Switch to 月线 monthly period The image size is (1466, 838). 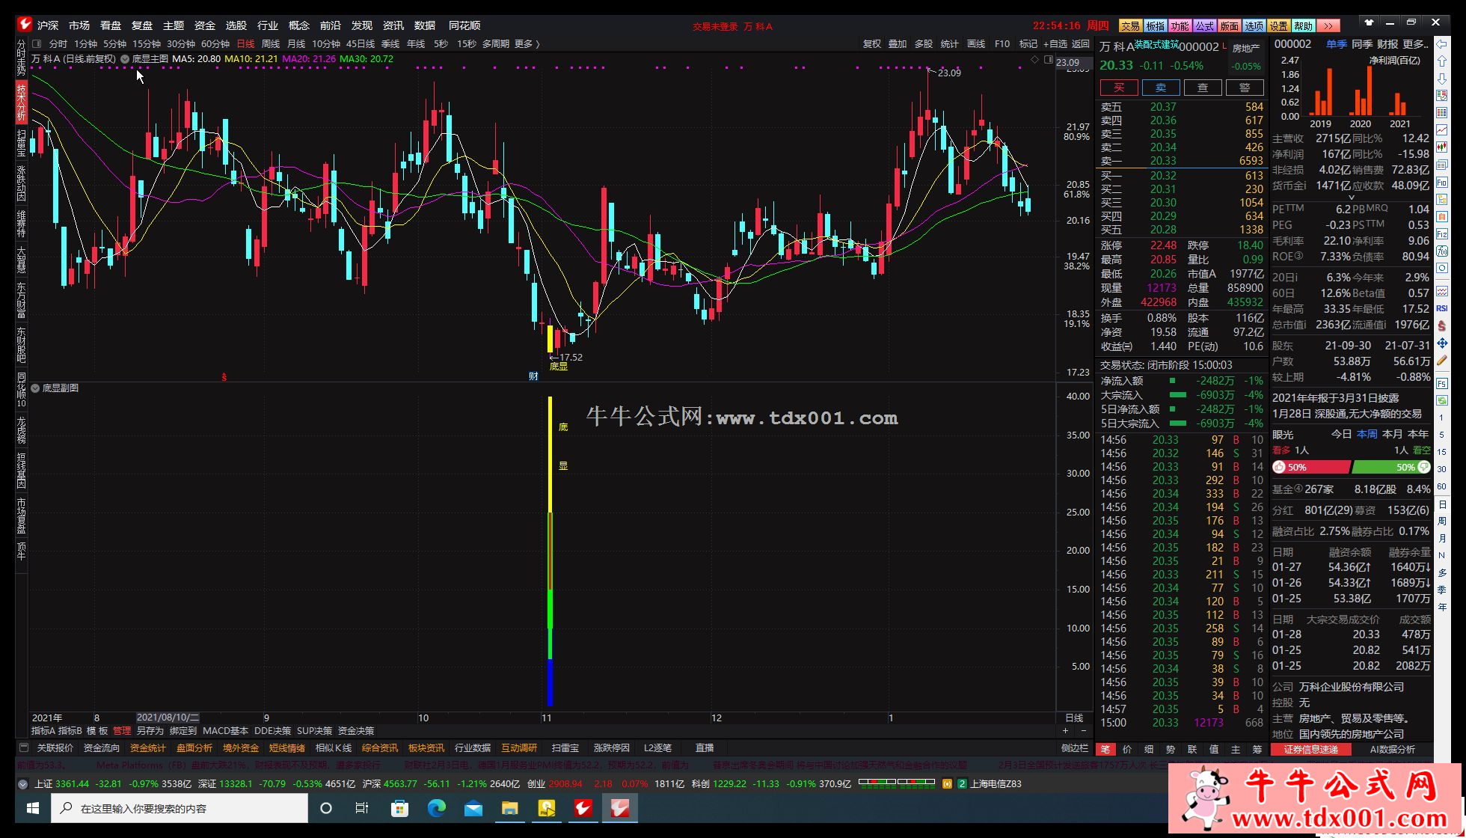tap(296, 44)
